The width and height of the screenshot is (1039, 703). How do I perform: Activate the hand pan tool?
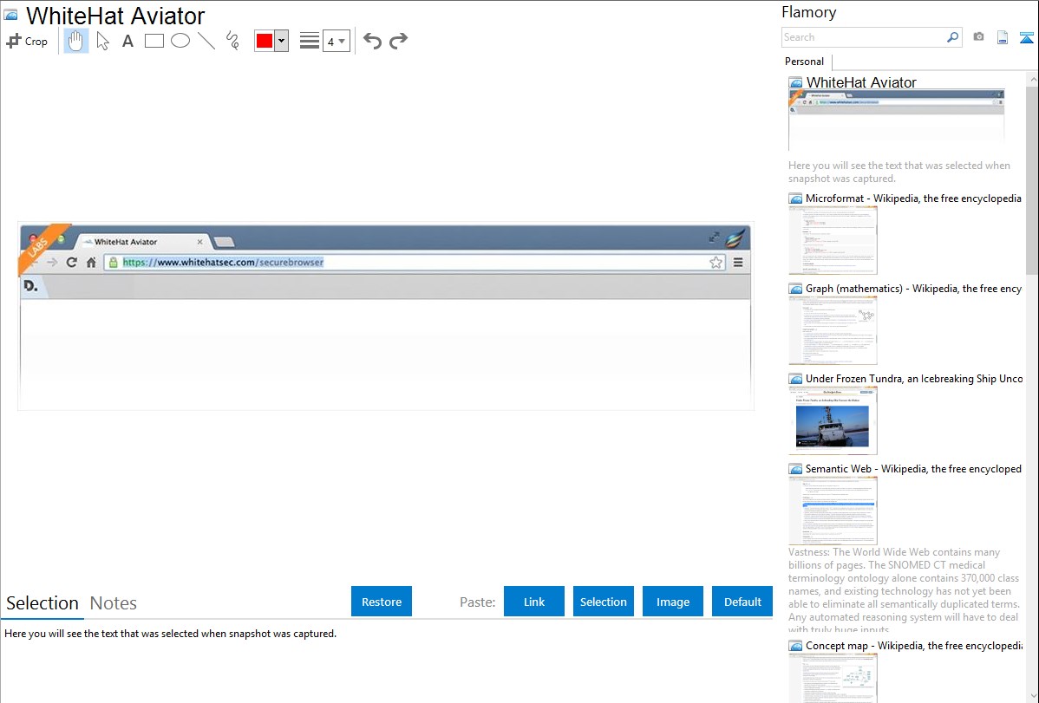(x=75, y=41)
